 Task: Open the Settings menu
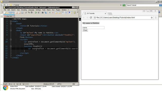tap(38, 10)
